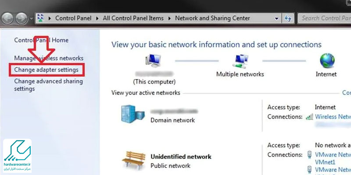The image size is (351, 175).
Task: Click the Refresh button beside address bar
Action: (x=288, y=18)
